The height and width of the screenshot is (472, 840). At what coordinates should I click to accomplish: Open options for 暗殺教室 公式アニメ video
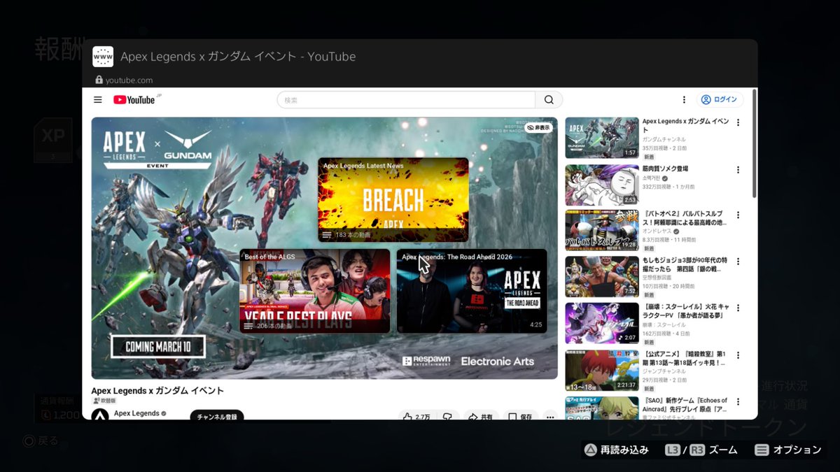738,355
